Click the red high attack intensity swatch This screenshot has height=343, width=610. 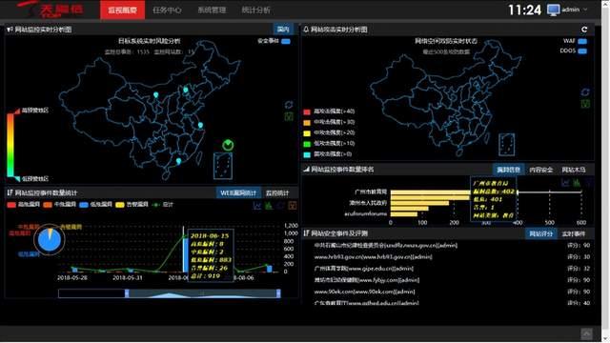click(307, 112)
